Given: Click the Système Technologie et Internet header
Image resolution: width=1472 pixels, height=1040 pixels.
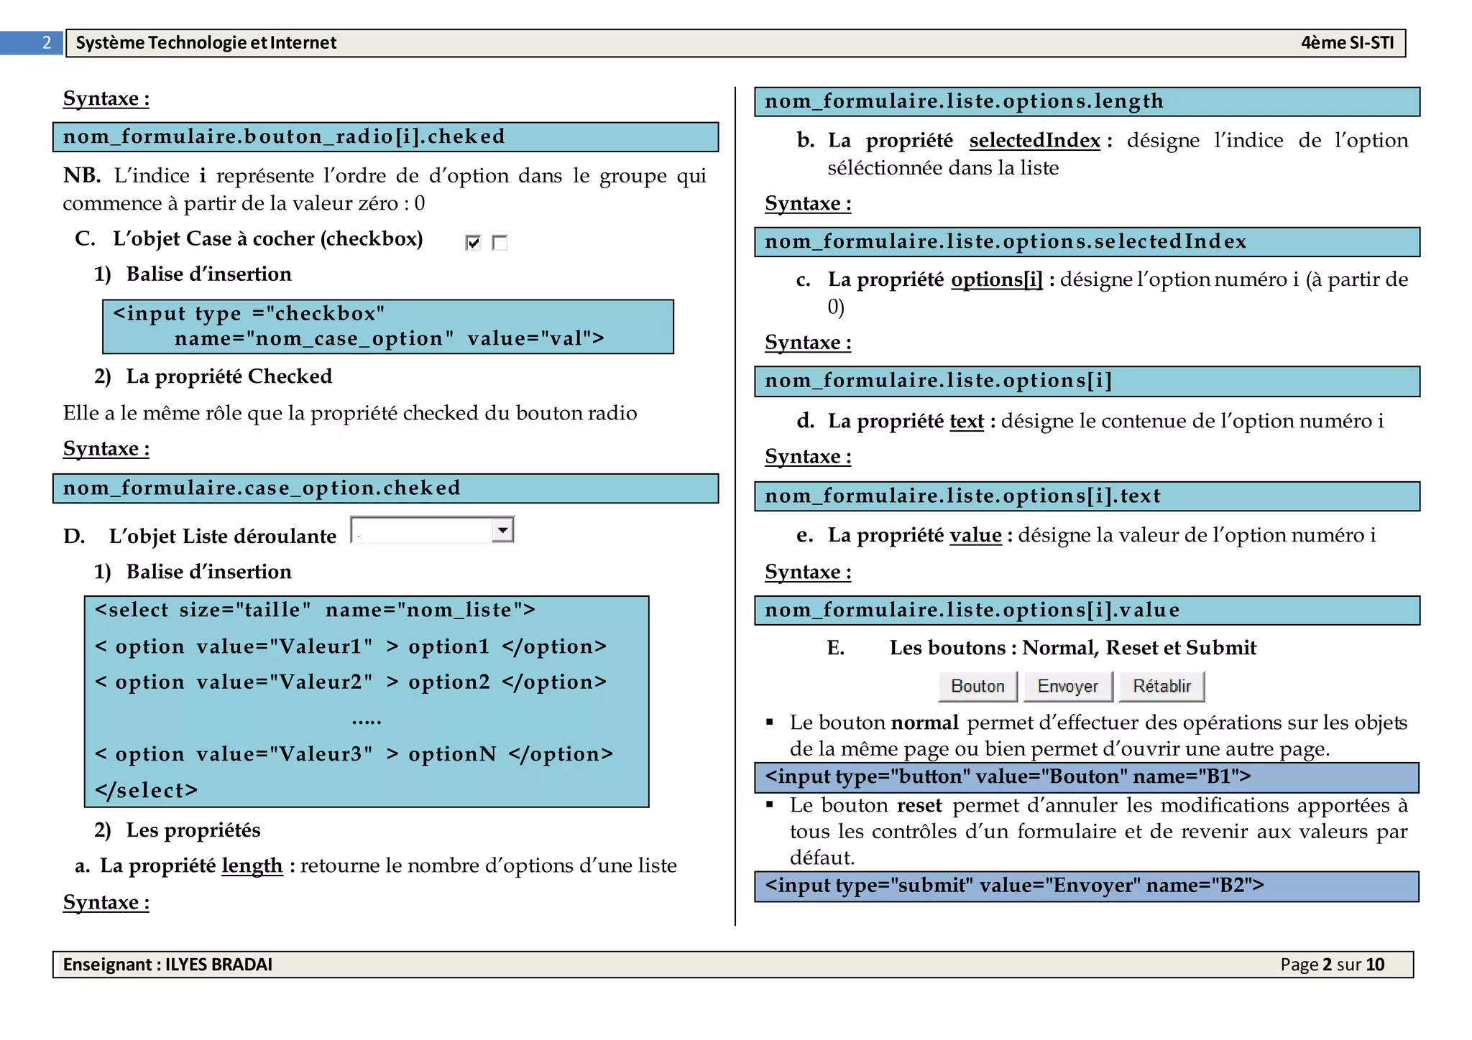Looking at the screenshot, I should pyautogui.click(x=206, y=43).
